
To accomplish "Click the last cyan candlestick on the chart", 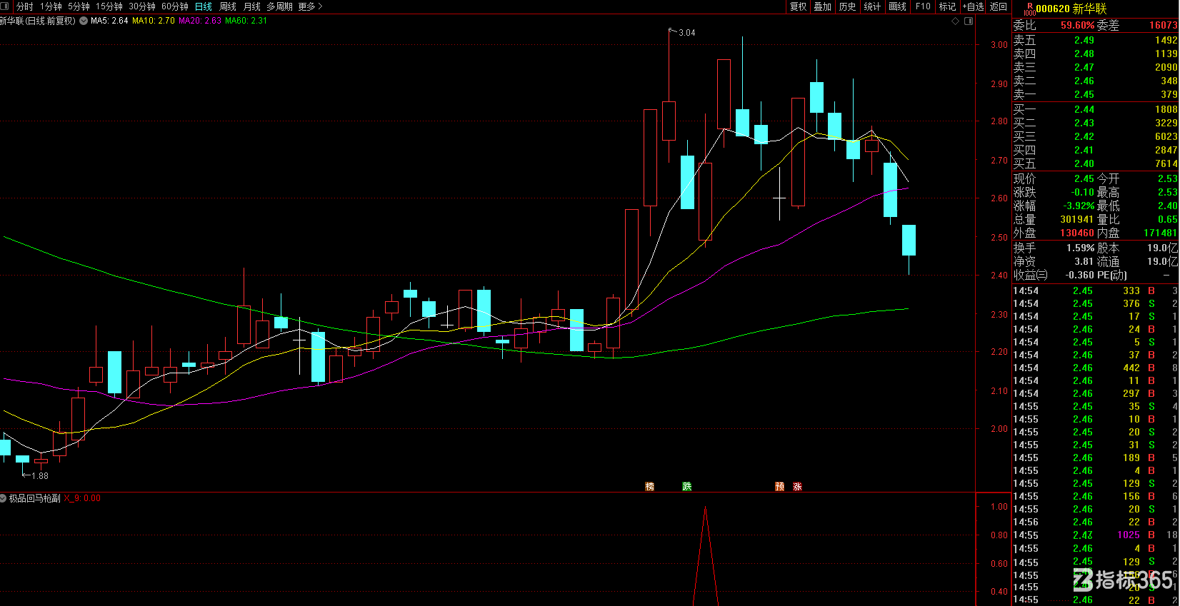I will pyautogui.click(x=909, y=241).
